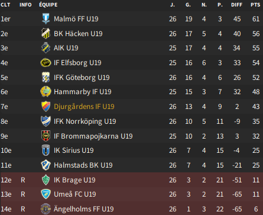Click the Umeå FC U19 logo

click(x=46, y=194)
